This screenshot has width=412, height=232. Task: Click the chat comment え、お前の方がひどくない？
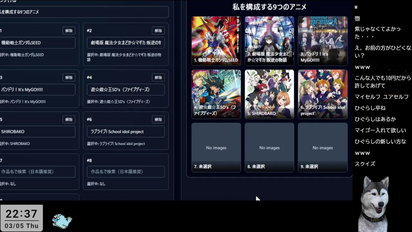click(383, 52)
